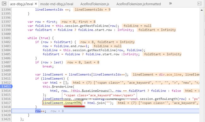Click the 'row = 8, foldStart = Infinity' value
205x122 pixels.
(107, 42)
